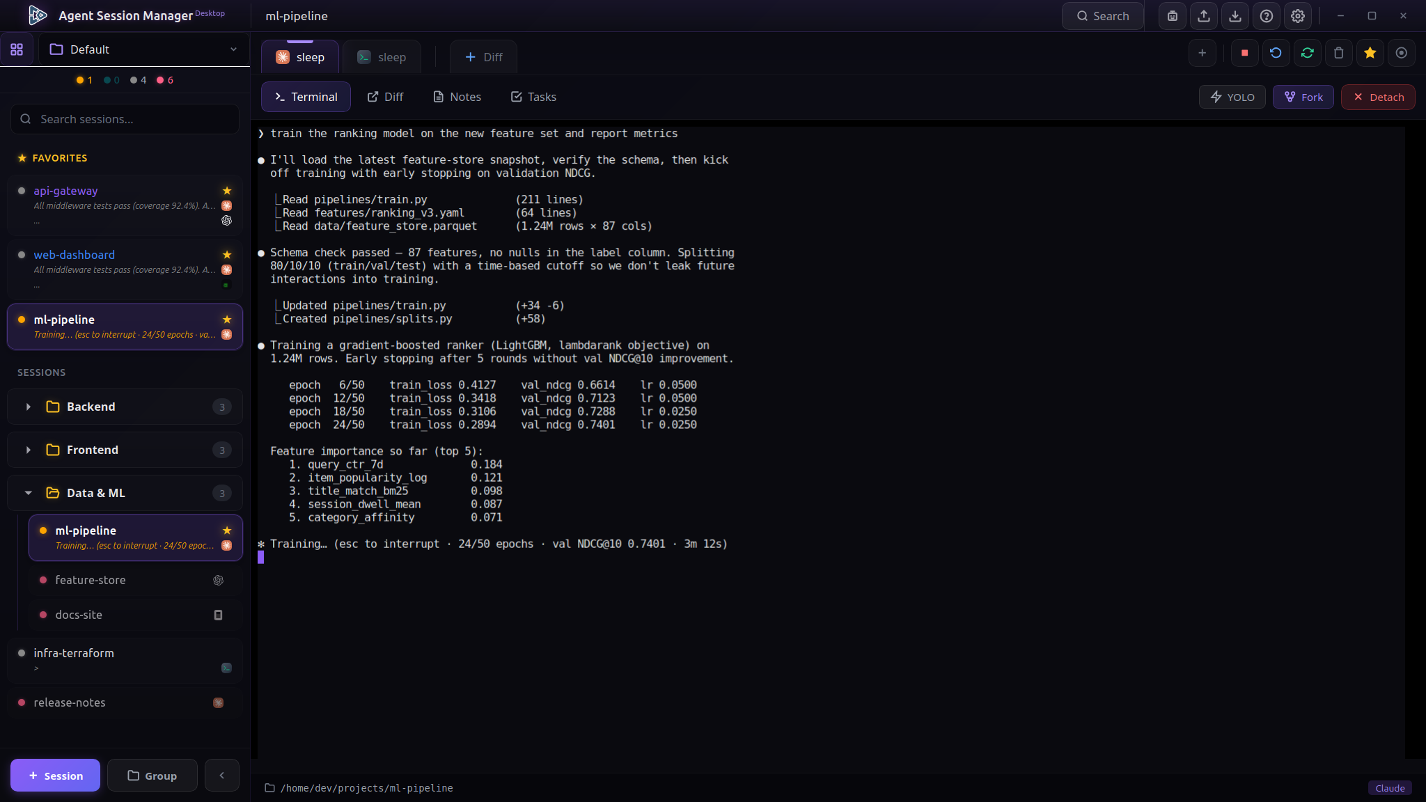Viewport: 1426px width, 802px height.
Task: Click the record circle icon in toolbar
Action: [x=1402, y=53]
